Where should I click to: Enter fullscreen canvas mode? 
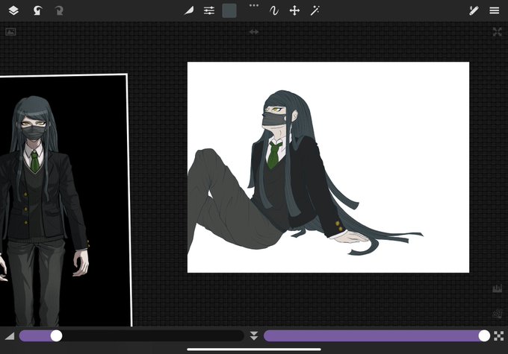497,32
